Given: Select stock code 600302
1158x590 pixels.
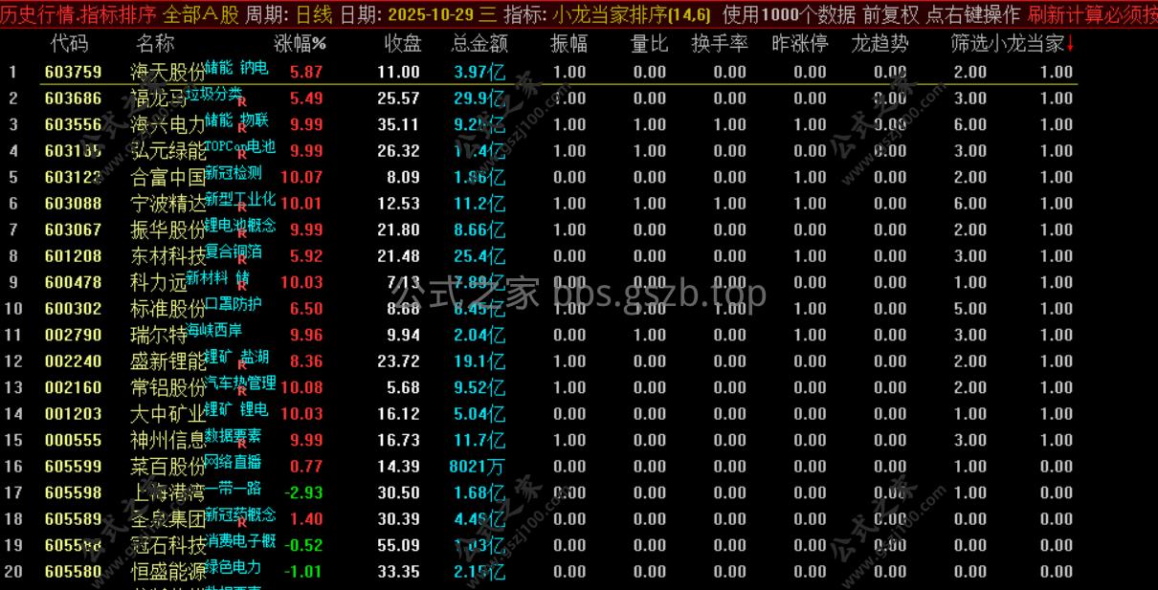Looking at the screenshot, I should point(73,309).
